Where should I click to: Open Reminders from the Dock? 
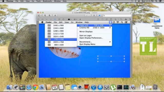click(61, 87)
